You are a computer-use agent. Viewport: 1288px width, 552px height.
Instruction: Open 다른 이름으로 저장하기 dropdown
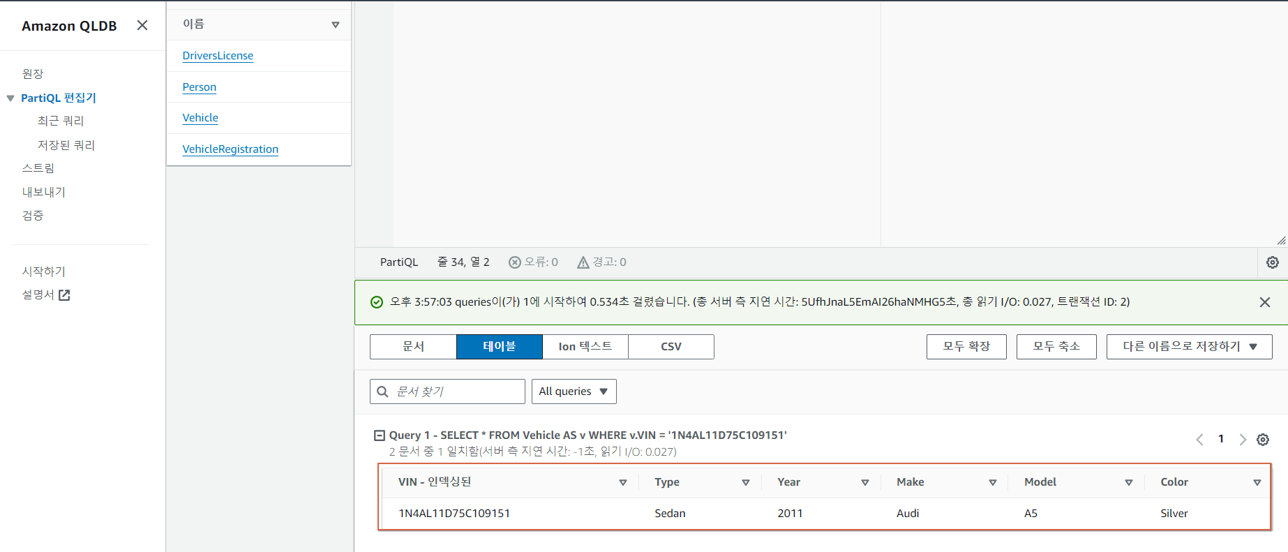(x=1190, y=347)
